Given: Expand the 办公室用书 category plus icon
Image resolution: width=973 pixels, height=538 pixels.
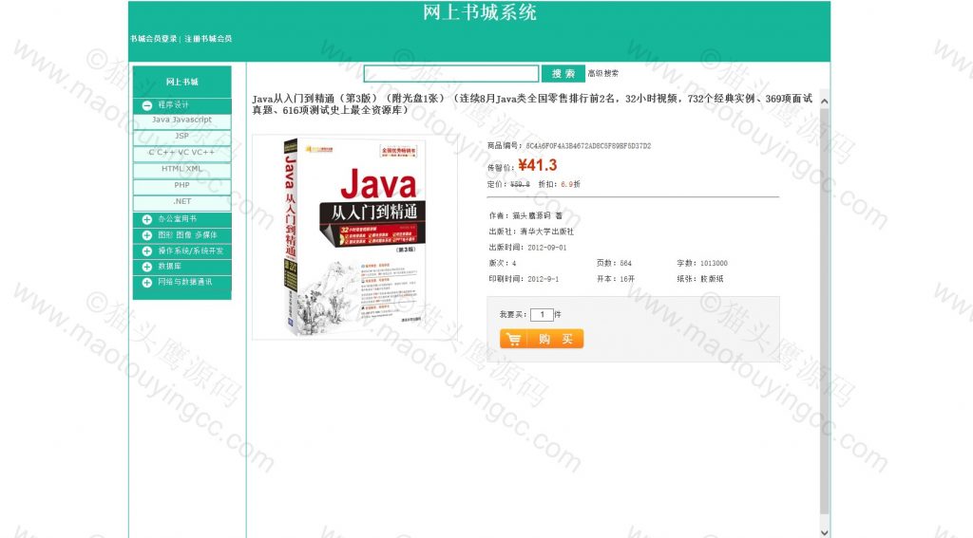Looking at the screenshot, I should [x=147, y=219].
